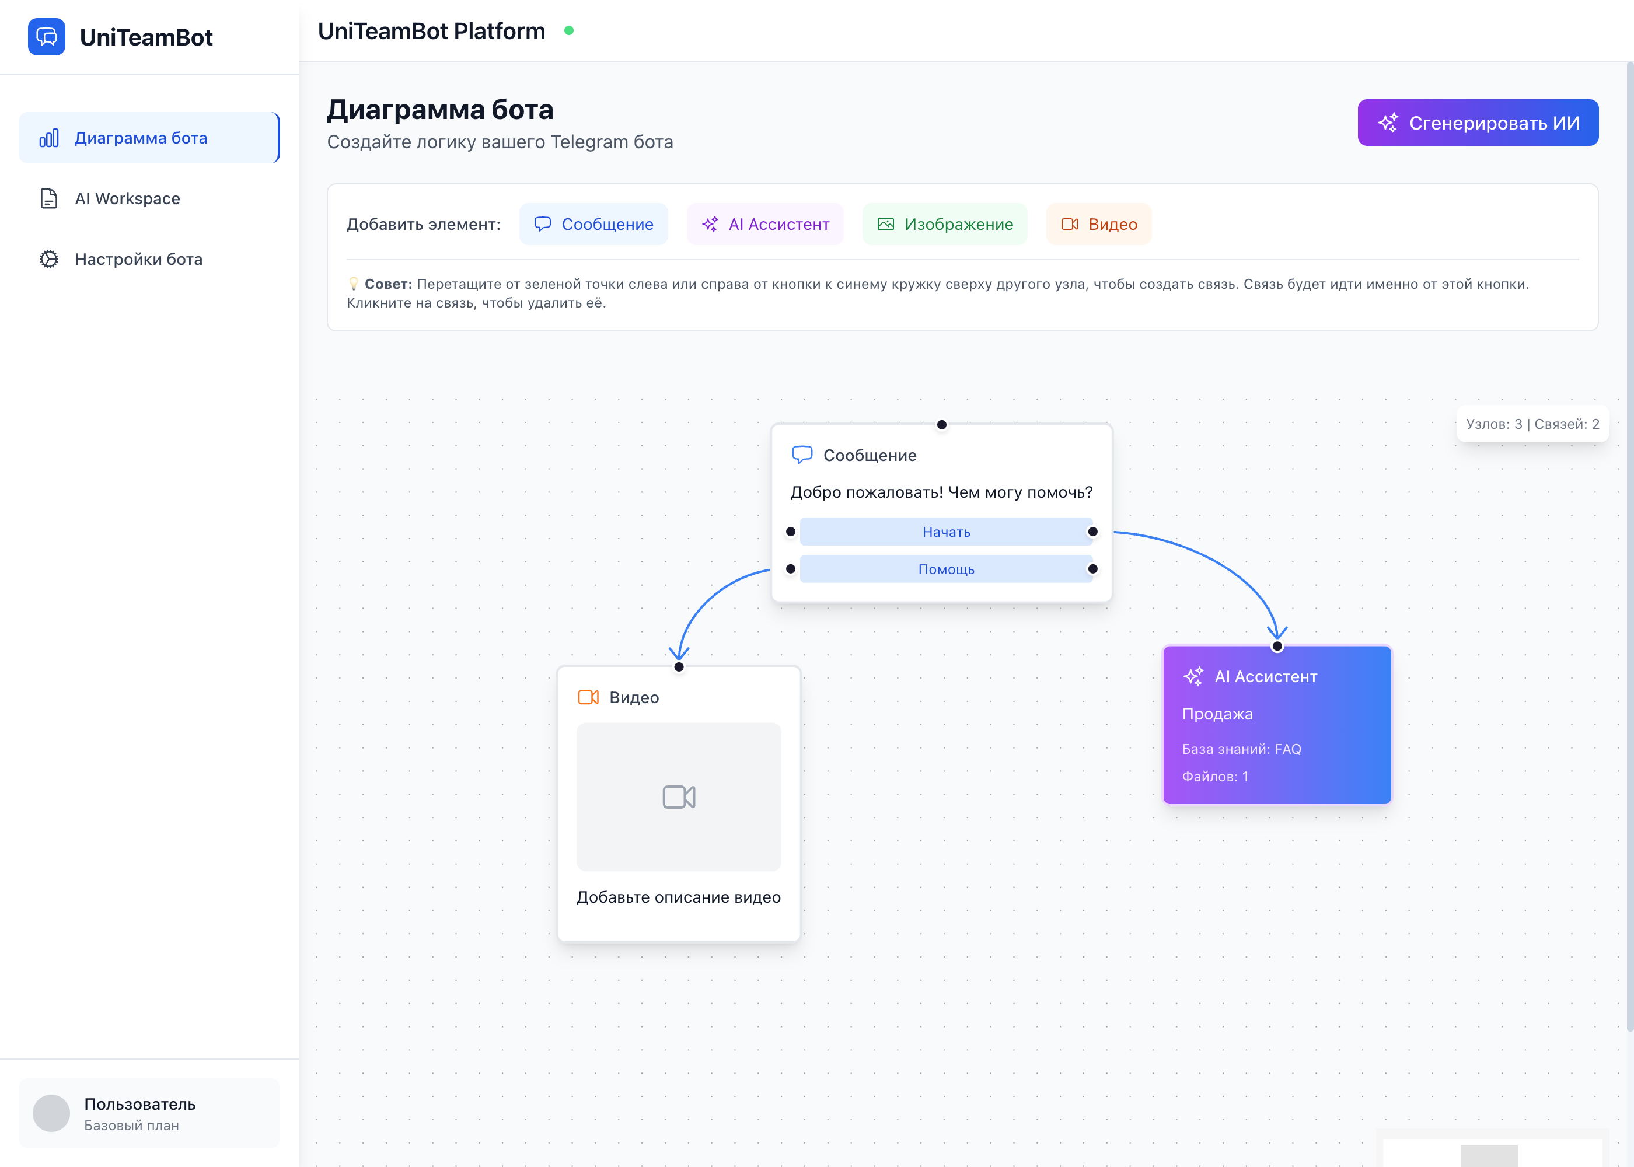Click the orange camera icon in the Видео node header

pyautogui.click(x=588, y=697)
